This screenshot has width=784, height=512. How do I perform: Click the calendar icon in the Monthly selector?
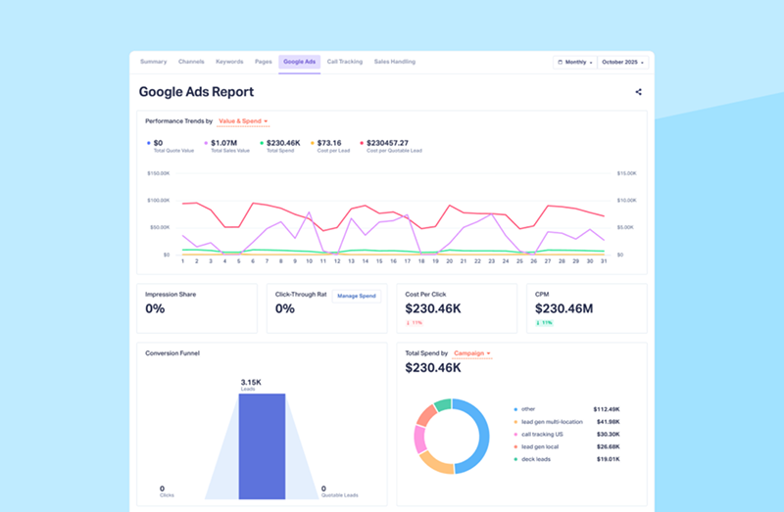coord(560,63)
